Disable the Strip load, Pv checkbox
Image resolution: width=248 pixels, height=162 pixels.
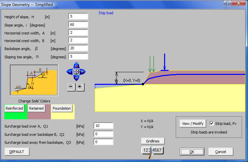[212, 124]
